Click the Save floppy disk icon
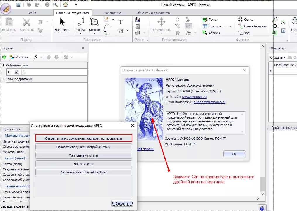This screenshot has width=297, height=211. [x=18, y=5]
